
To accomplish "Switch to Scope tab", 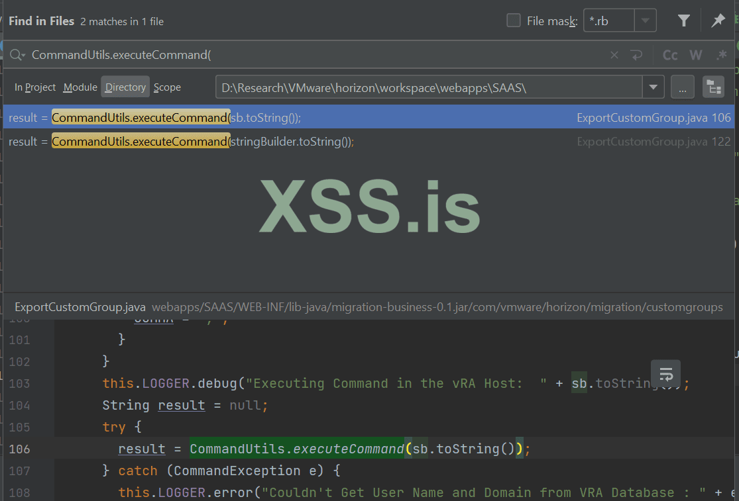I will [167, 87].
